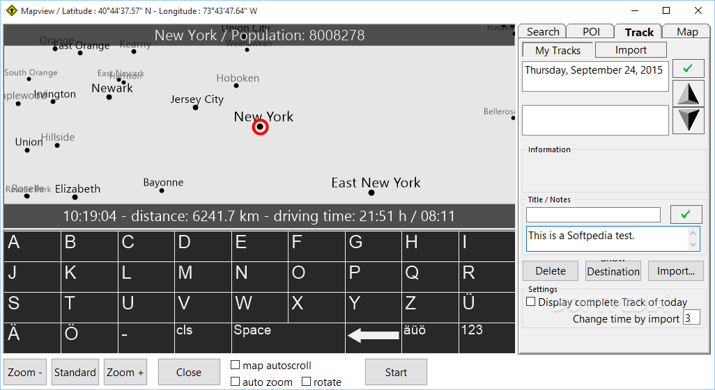Click the Space key on the keyboard
715x390 pixels.
click(289, 338)
